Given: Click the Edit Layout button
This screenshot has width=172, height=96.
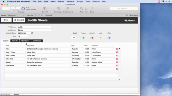Looking at the screenshot, I should tap(134, 15).
